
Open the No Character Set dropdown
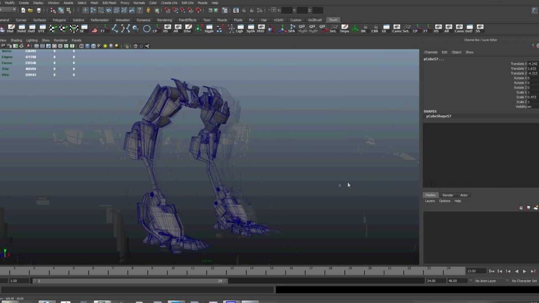pos(522,281)
